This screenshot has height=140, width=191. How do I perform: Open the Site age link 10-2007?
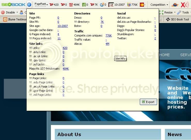[63, 26]
